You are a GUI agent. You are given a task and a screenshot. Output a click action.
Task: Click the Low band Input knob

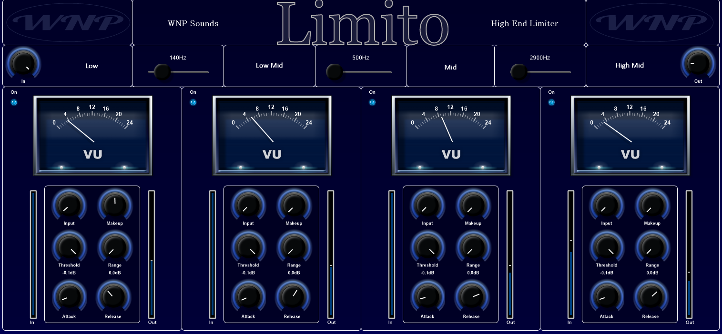[x=69, y=205]
